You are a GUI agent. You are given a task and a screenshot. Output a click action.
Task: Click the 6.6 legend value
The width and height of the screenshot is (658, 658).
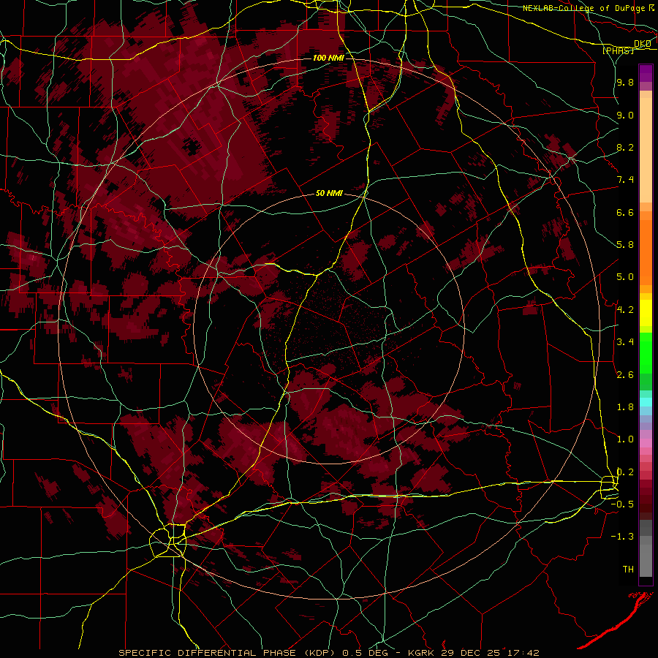625,212
